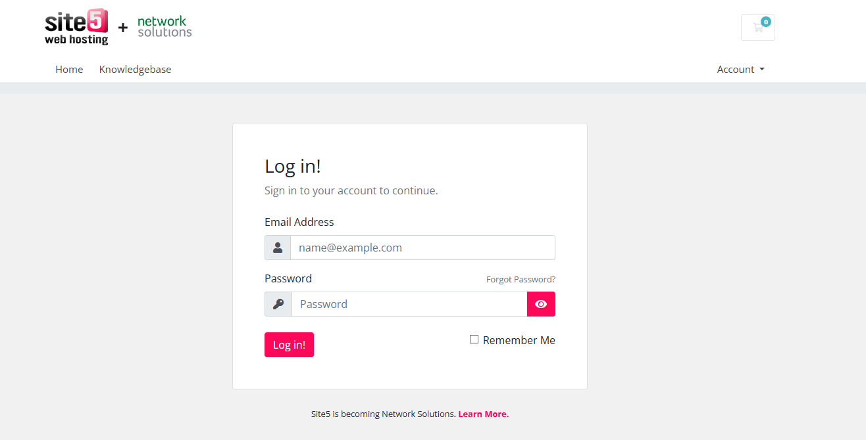This screenshot has width=866, height=440.
Task: Click the key icon beside password field
Action: [x=278, y=304]
